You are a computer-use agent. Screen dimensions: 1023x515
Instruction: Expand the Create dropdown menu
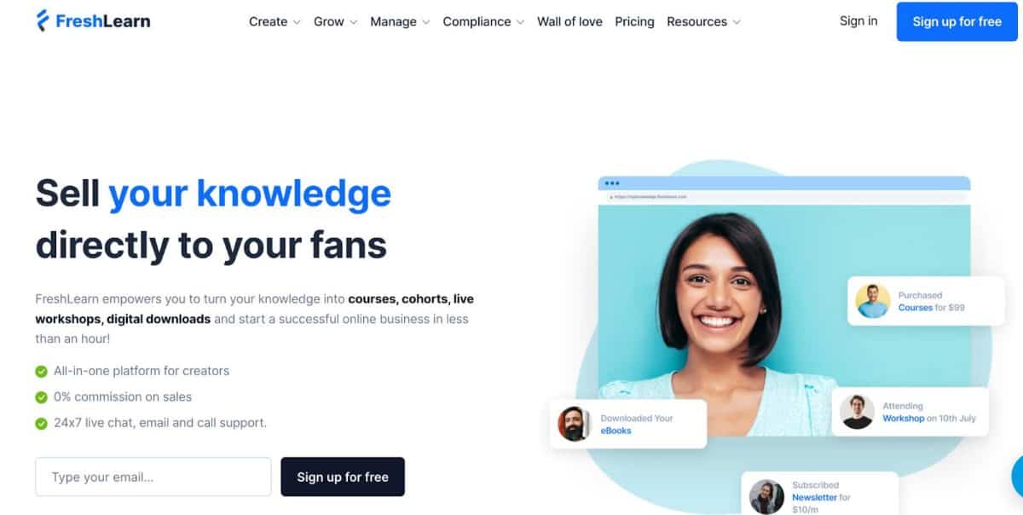[275, 21]
